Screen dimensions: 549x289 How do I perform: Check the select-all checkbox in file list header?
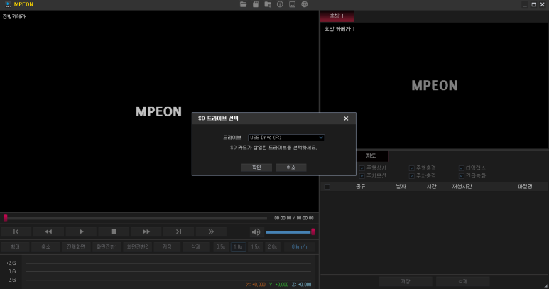327,187
